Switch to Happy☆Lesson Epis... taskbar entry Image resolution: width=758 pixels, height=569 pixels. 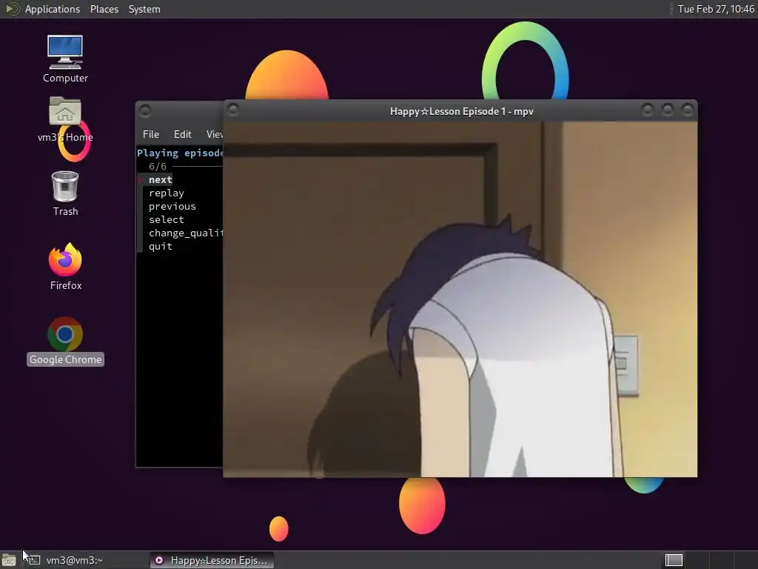tap(212, 560)
